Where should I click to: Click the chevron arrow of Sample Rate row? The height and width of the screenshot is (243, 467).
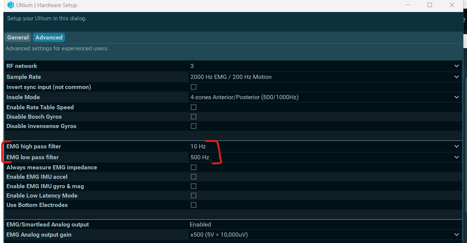(456, 77)
